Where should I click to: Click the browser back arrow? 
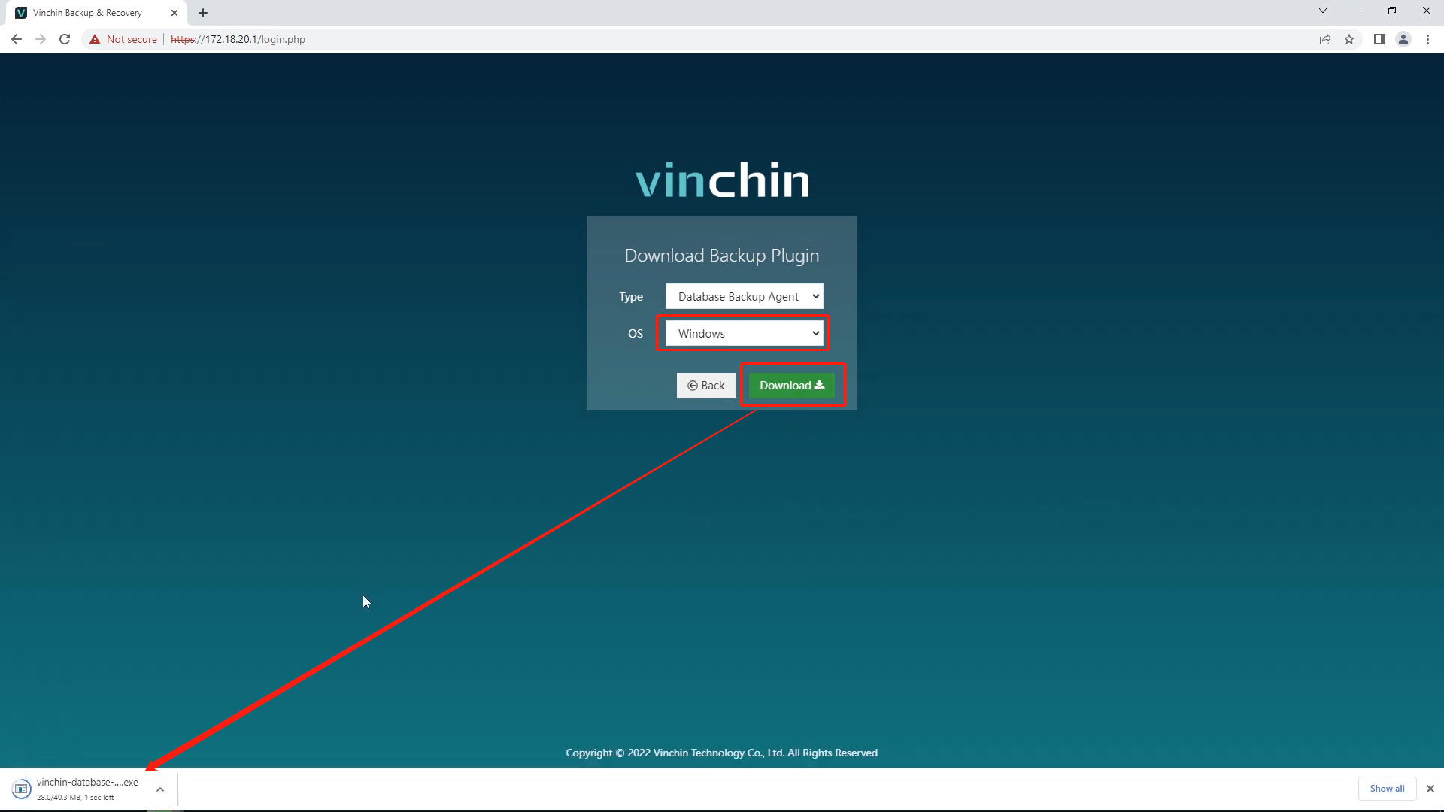point(17,39)
